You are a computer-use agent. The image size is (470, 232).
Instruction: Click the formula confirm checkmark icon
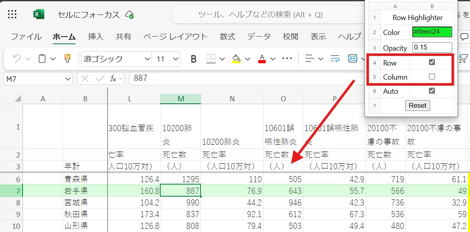point(100,79)
